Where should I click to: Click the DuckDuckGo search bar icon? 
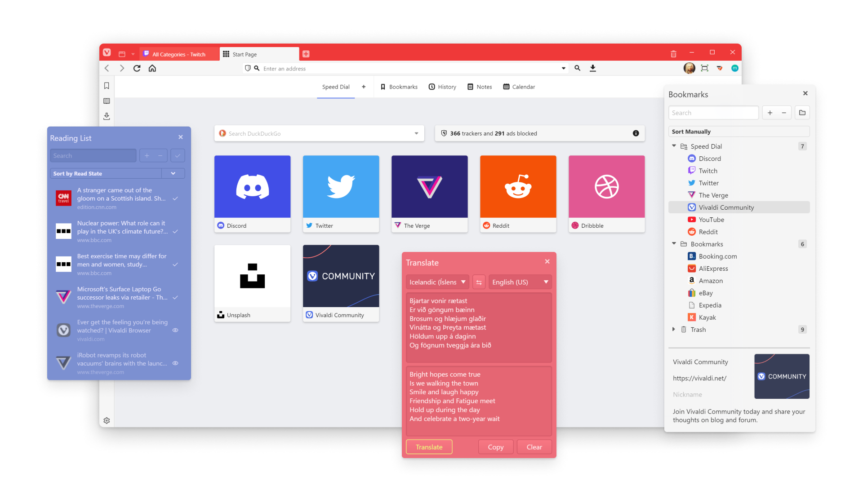pos(225,132)
